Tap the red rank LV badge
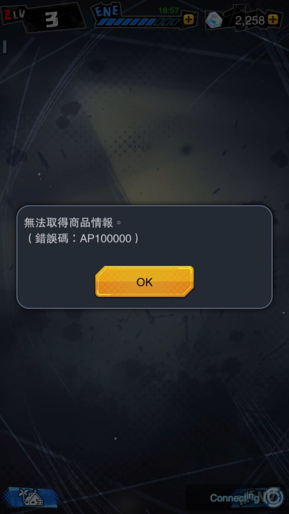Screen dimensions: 289x514 (x=14, y=16)
